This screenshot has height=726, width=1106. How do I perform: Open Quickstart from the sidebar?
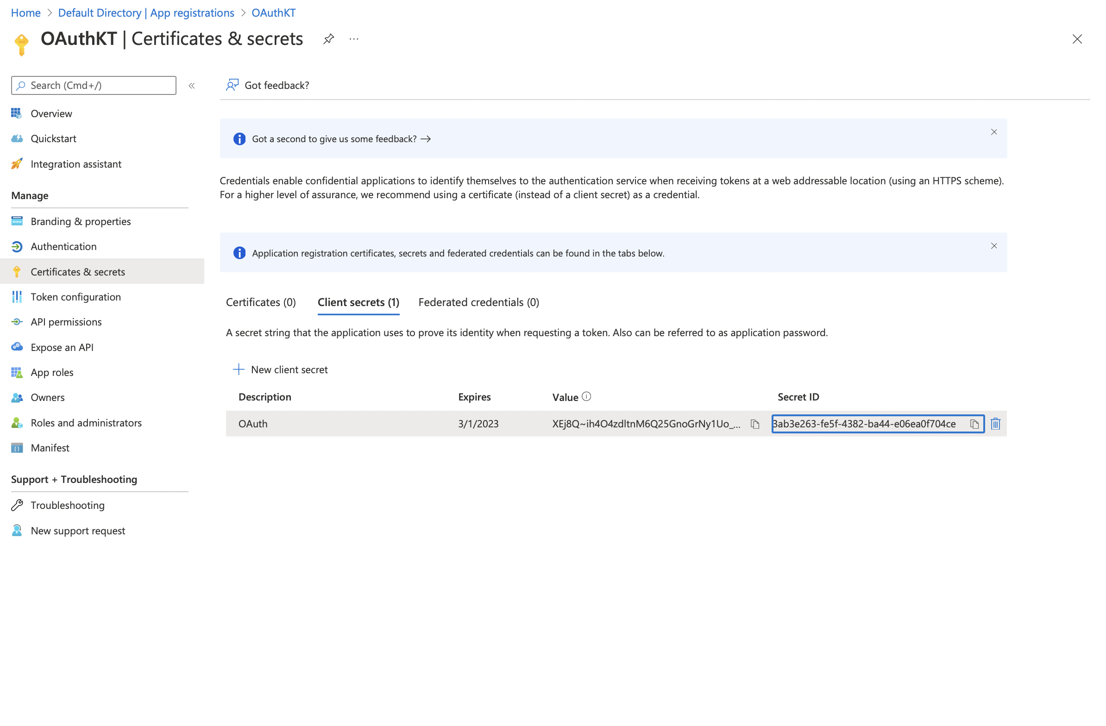[x=53, y=138]
